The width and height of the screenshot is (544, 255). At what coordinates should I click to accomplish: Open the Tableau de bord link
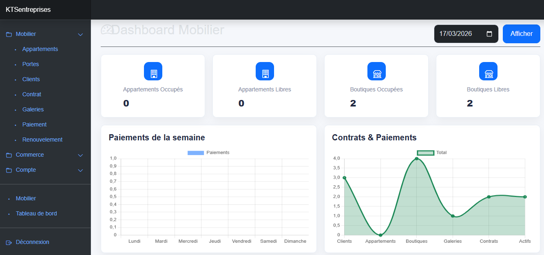coord(36,213)
